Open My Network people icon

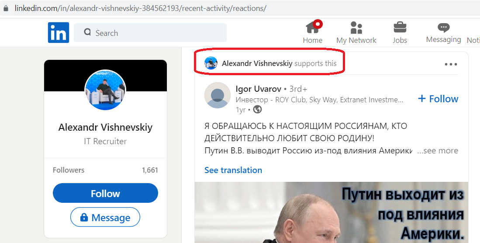pyautogui.click(x=356, y=28)
